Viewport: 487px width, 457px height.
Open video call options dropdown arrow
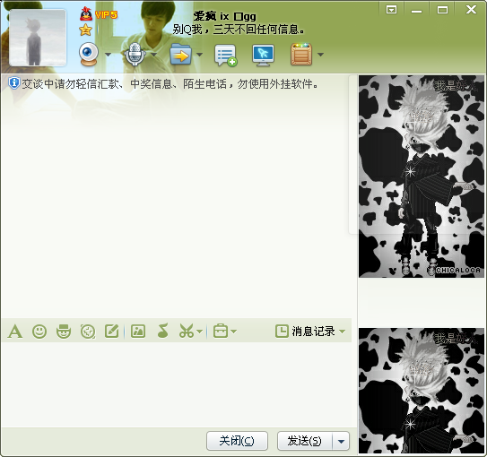pyautogui.click(x=108, y=55)
